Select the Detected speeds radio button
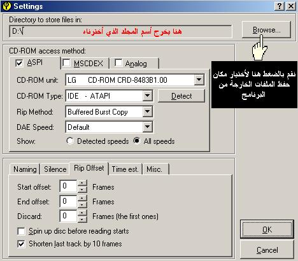298x261 pixels. pos(70,141)
